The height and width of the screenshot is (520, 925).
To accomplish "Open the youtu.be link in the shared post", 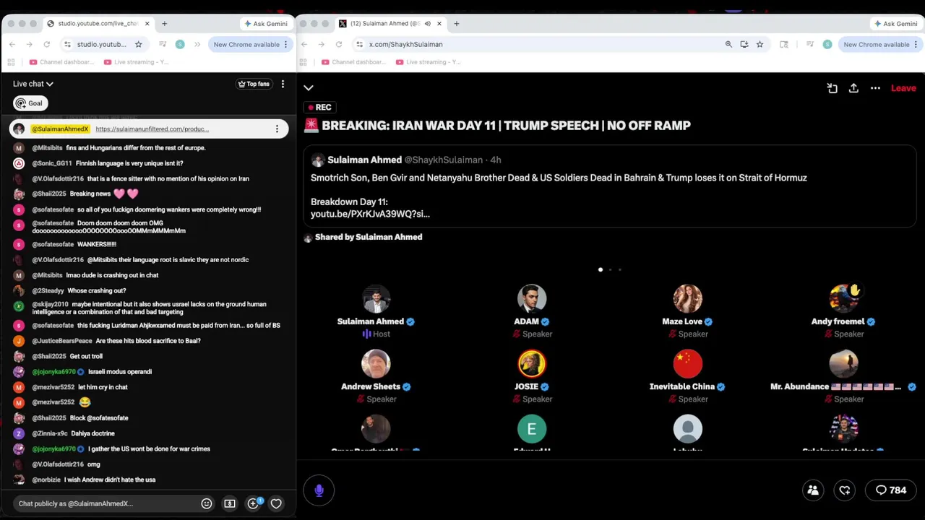I will [370, 214].
